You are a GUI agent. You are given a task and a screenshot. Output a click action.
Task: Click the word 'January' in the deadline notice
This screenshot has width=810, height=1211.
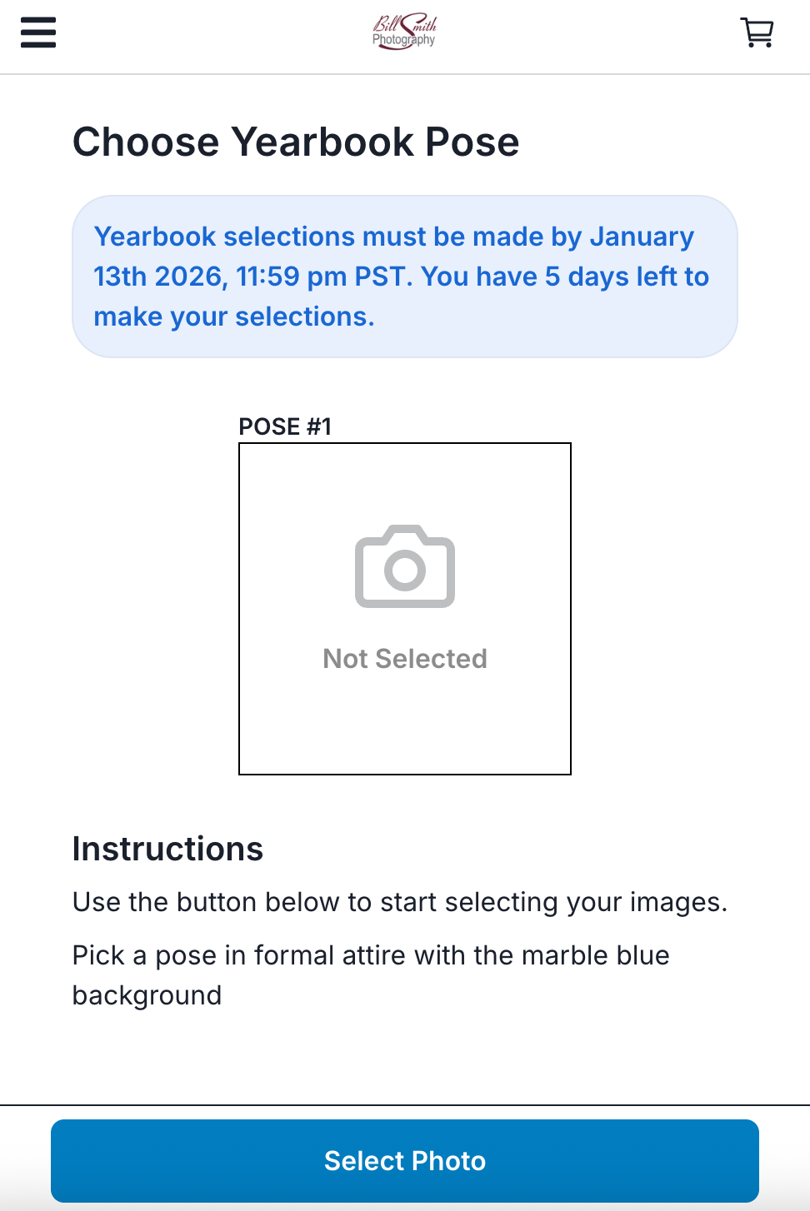point(642,237)
